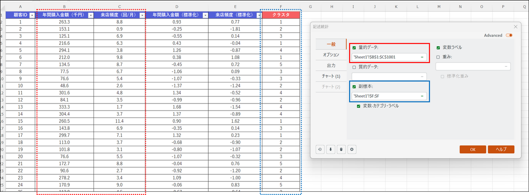Select cell with value 278.2

tap(64, 178)
